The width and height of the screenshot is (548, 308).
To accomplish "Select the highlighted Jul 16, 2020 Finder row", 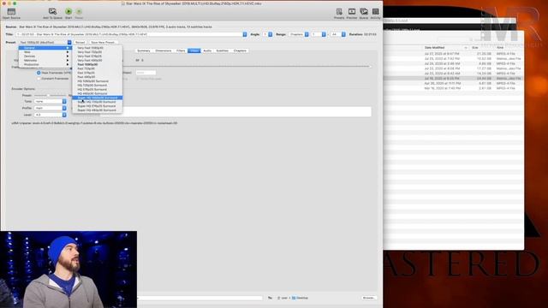I will 453,79.
